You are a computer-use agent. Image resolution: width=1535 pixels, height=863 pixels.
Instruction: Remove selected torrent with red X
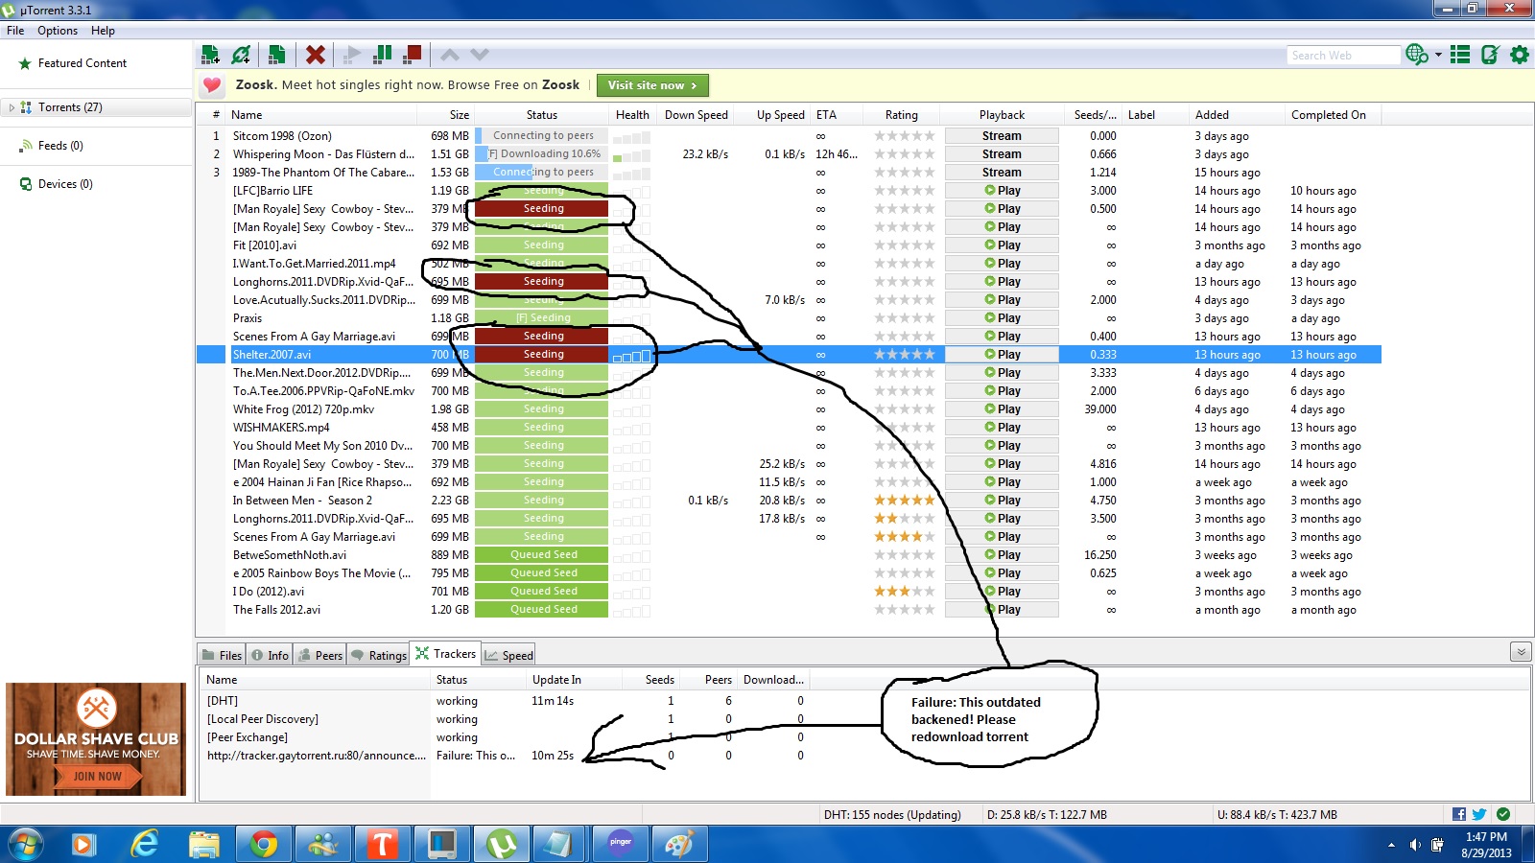[x=315, y=55]
